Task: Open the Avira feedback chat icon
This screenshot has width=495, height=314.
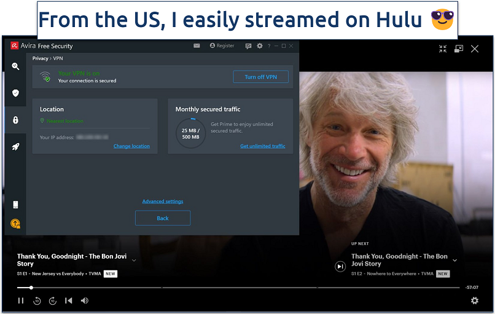Action: pos(248,45)
